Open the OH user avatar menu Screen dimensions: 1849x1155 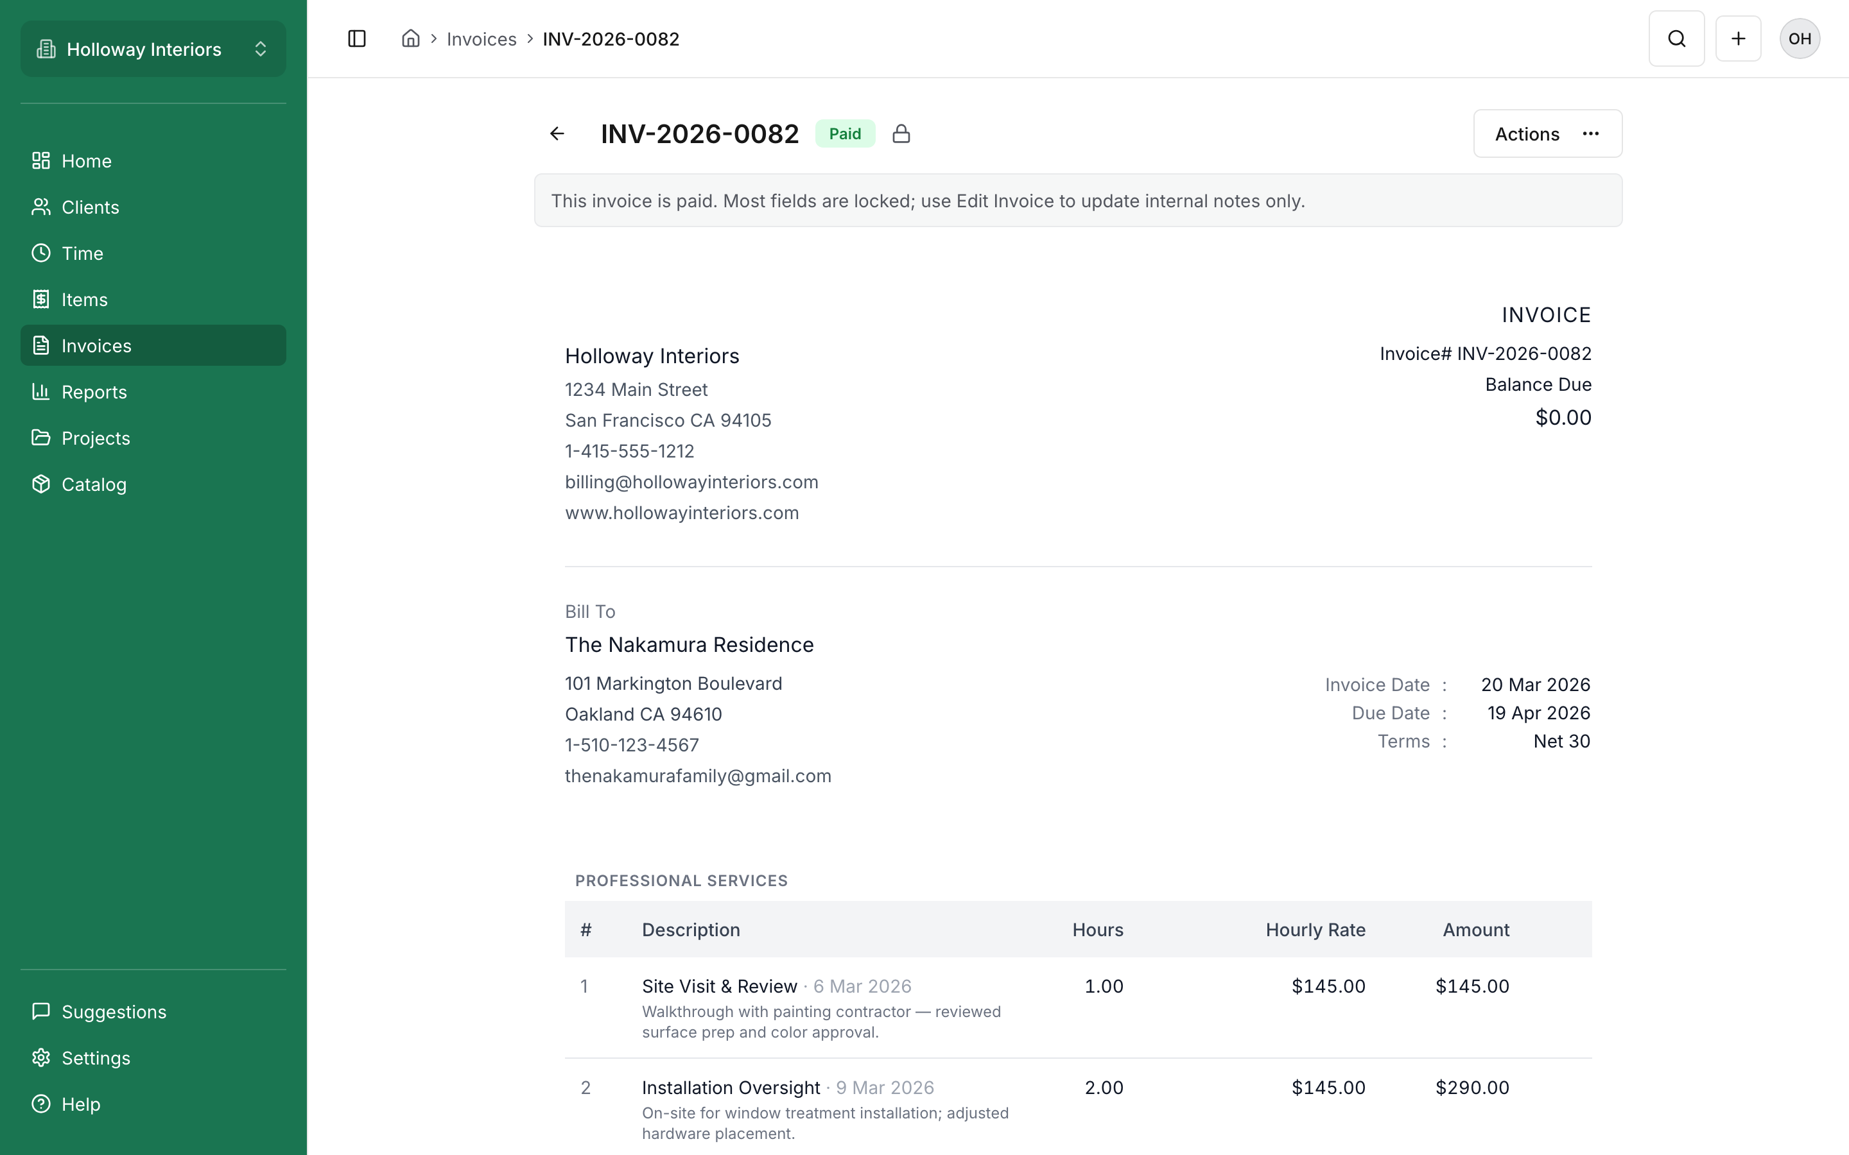[x=1800, y=39]
